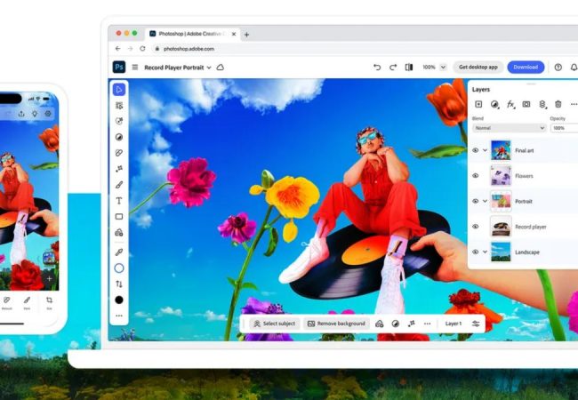Select the sparkle retouch tool in left toolbar

(118, 169)
